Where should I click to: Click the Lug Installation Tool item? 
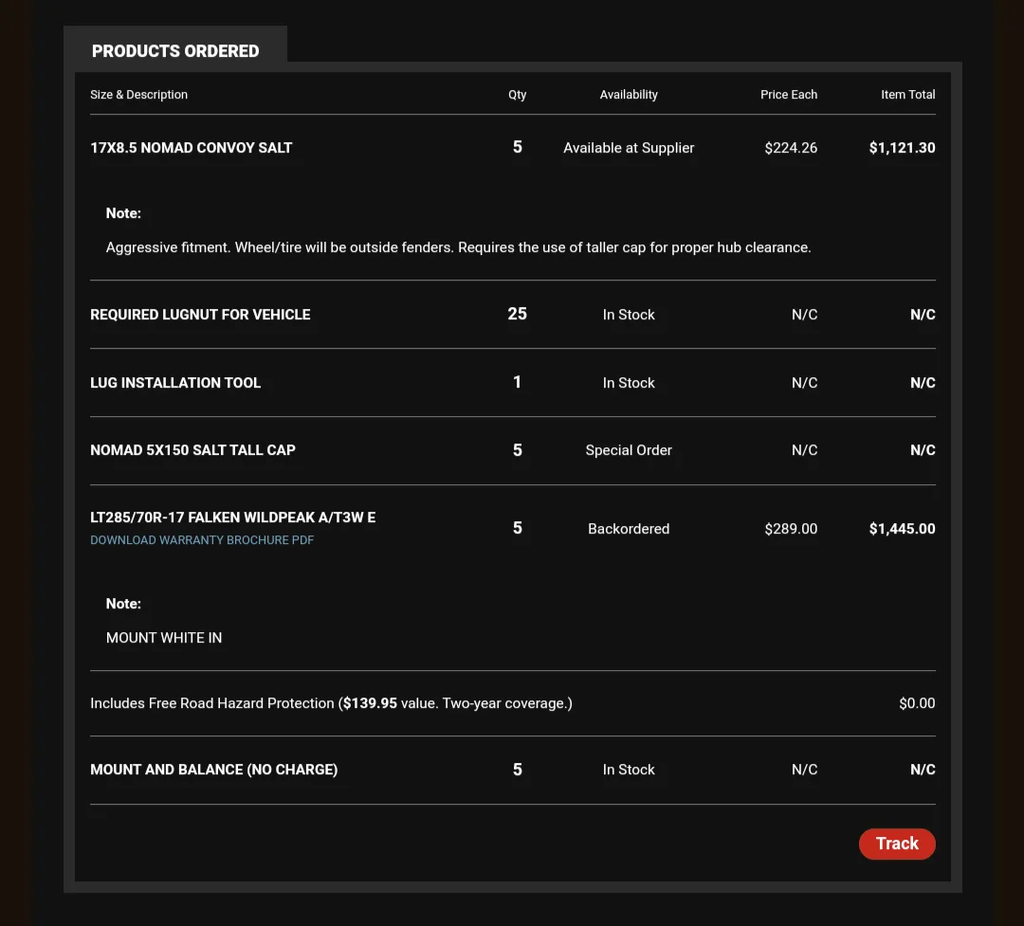[175, 383]
